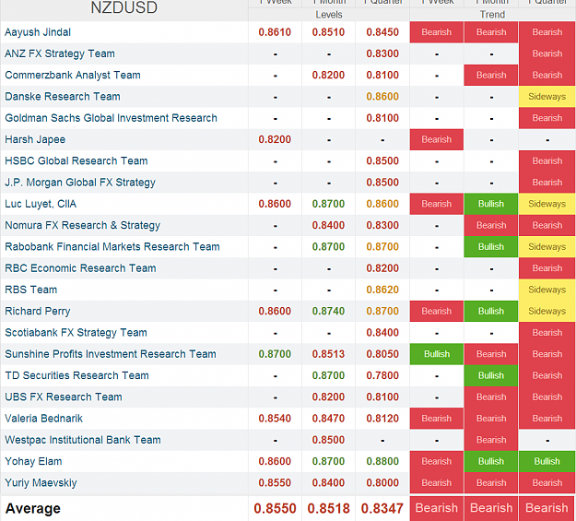Click ANZ 1 quarter level 0.8300
Viewport: 576px width, 521px height.
[382, 53]
